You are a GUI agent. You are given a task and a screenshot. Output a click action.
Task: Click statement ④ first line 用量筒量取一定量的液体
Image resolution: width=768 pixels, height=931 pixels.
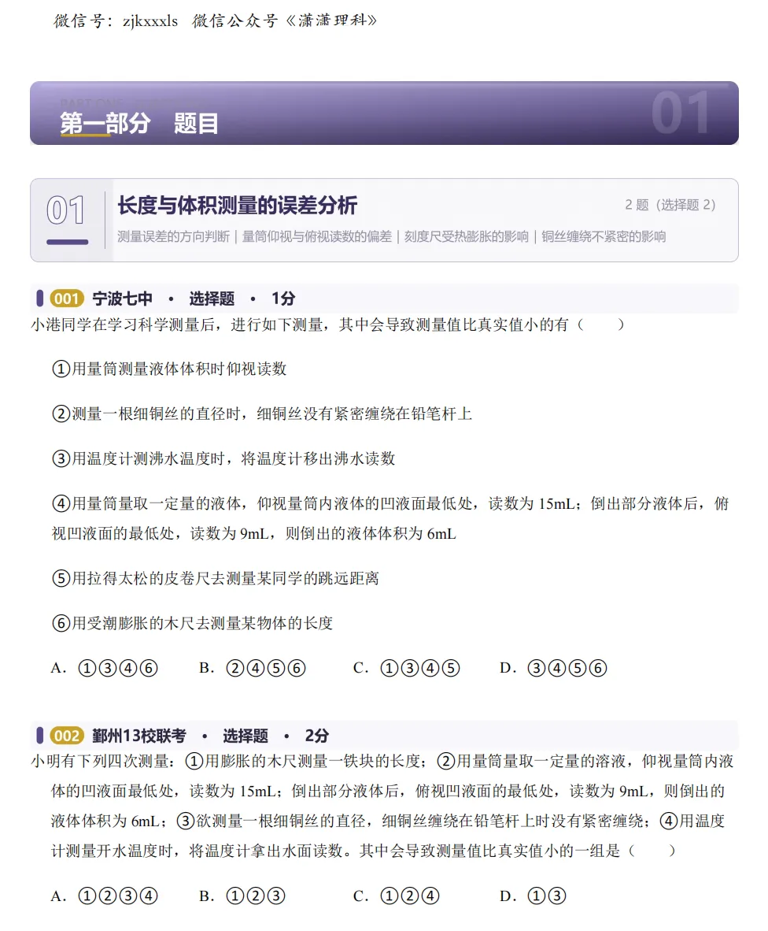tap(390, 504)
